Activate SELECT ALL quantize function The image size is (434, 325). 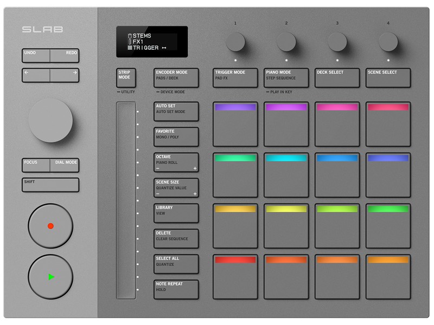tap(176, 264)
